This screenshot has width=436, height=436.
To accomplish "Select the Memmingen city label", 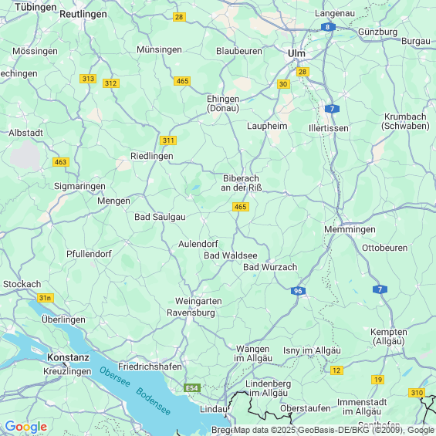I will point(350,230).
